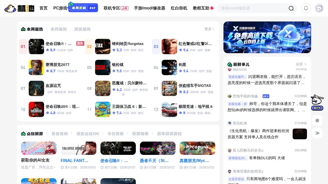The image size is (328, 184).
Task: Switch to the 本月最热 tab
Action: pos(58,29)
